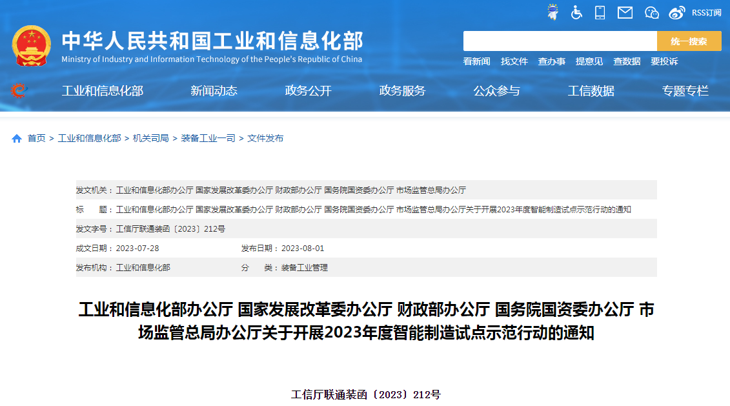Click the 统一搜索 search button
Viewport: 730px width, 406px height.
(689, 41)
